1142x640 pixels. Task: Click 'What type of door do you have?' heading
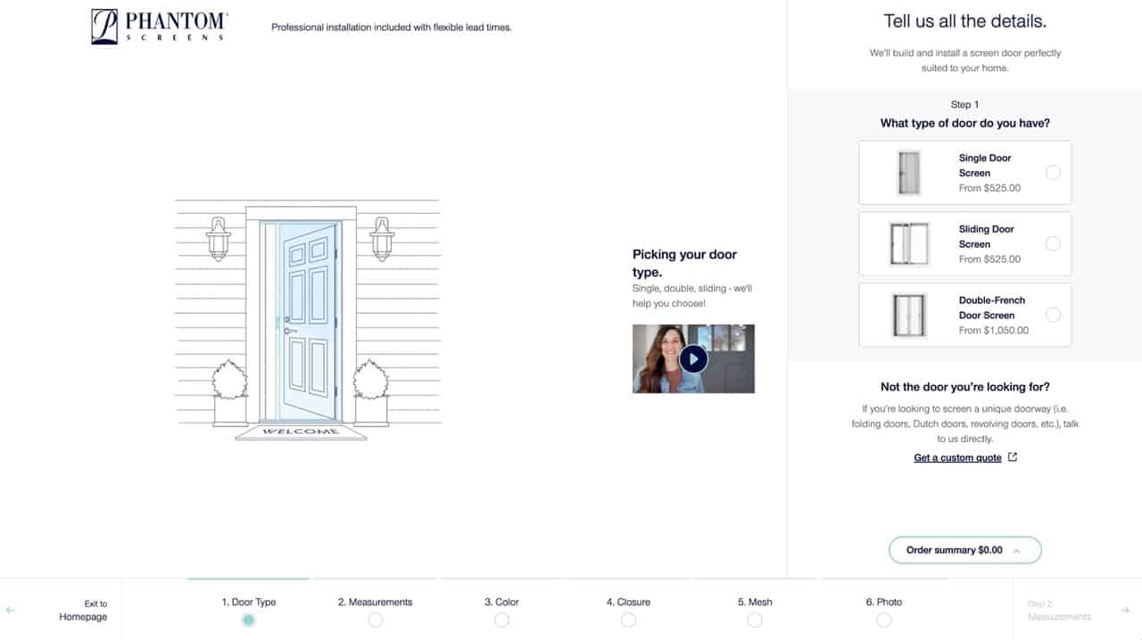(x=965, y=123)
